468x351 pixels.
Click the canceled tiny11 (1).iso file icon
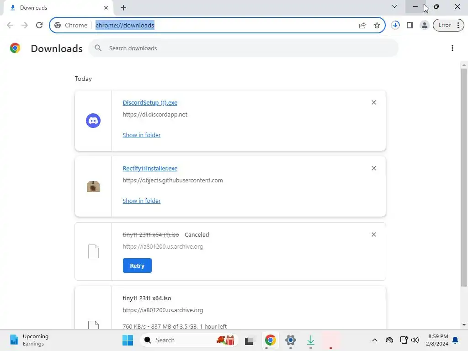93,251
